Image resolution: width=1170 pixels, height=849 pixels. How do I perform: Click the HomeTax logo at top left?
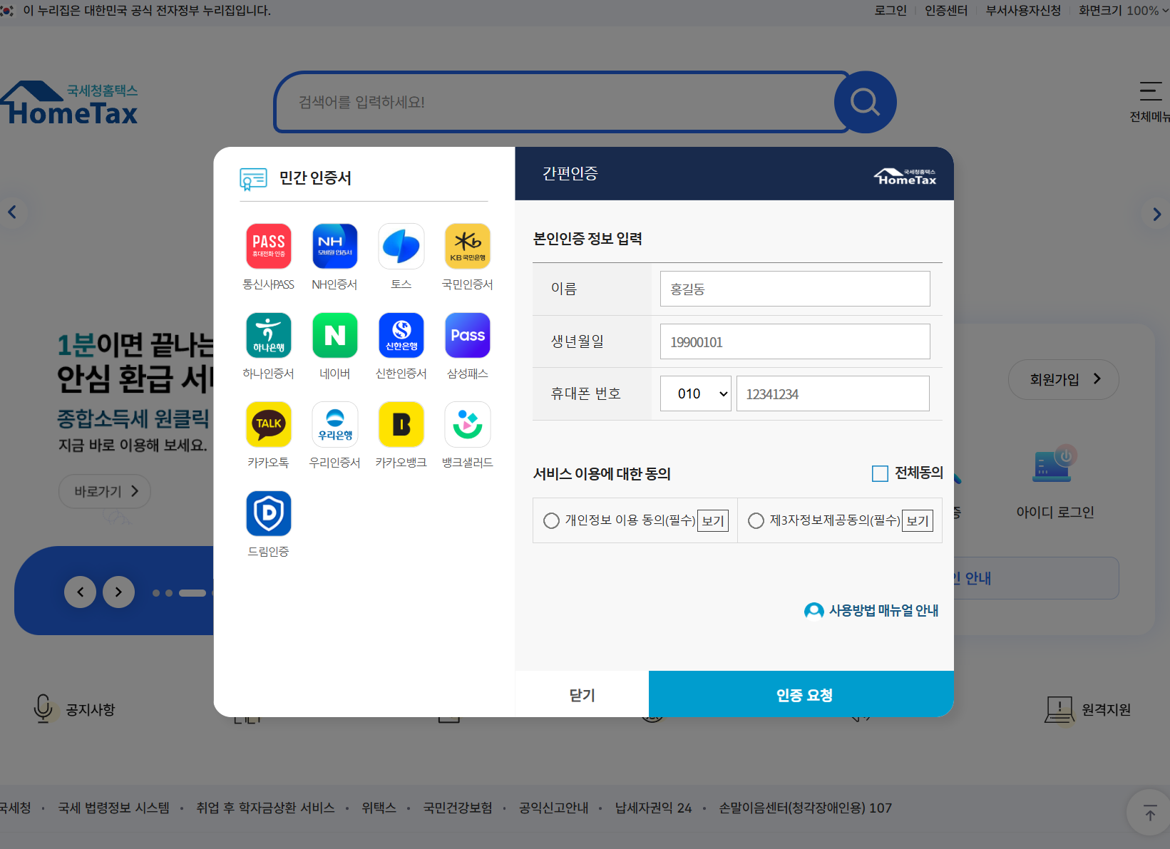(69, 103)
